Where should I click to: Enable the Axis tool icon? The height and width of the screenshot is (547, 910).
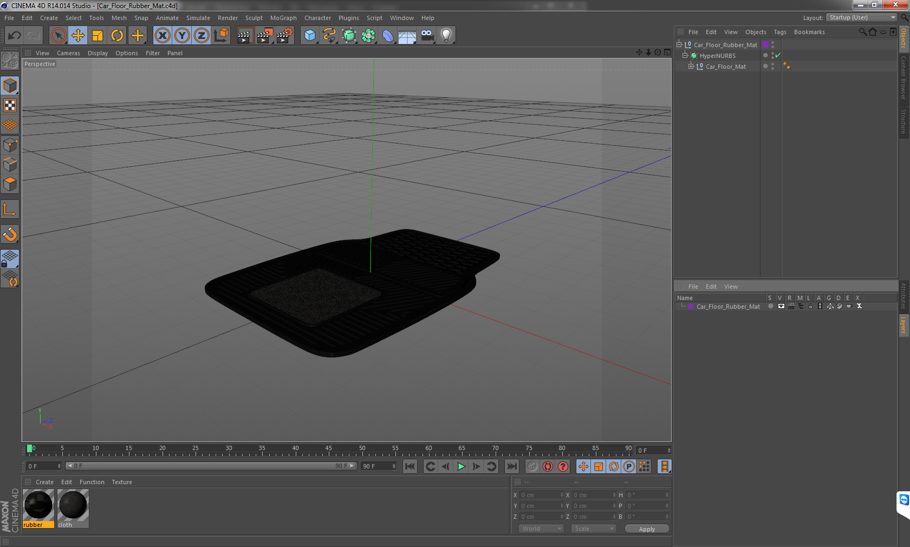[x=10, y=209]
